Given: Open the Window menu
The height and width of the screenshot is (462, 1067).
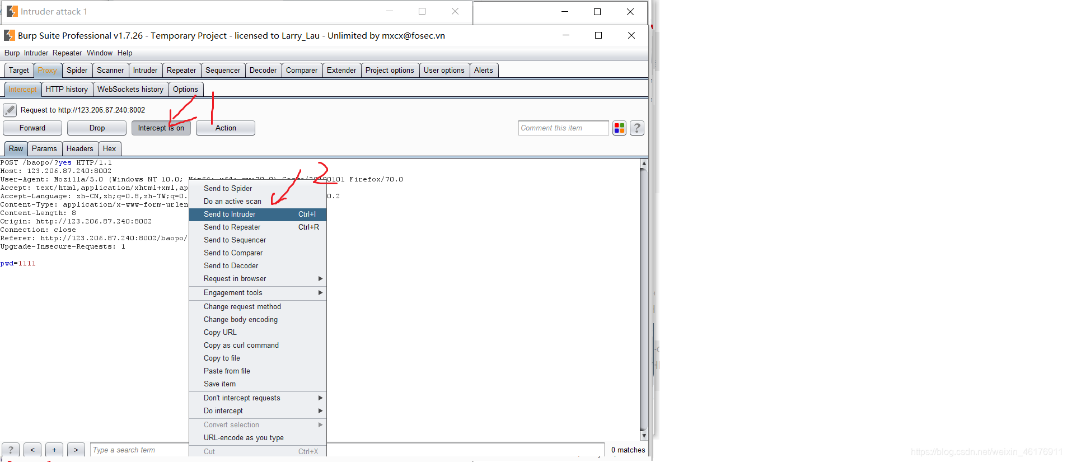Looking at the screenshot, I should pos(100,53).
